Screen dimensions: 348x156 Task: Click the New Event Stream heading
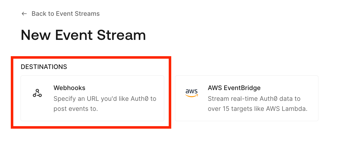pos(83,35)
